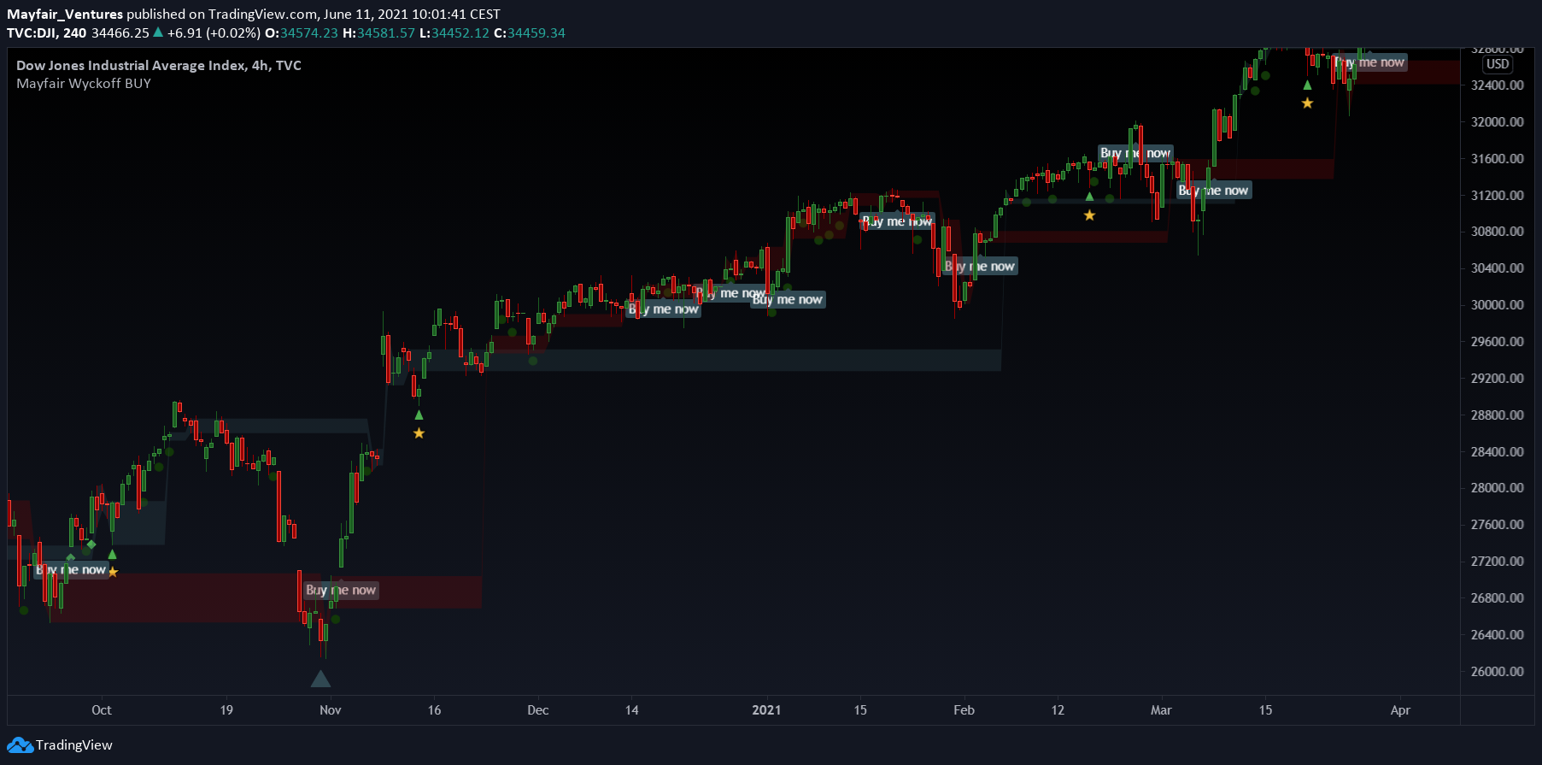Select the Buy me now label in early October
This screenshot has height=765, width=1542.
point(71,569)
